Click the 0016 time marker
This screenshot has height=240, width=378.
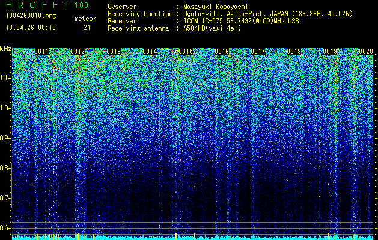(x=222, y=52)
